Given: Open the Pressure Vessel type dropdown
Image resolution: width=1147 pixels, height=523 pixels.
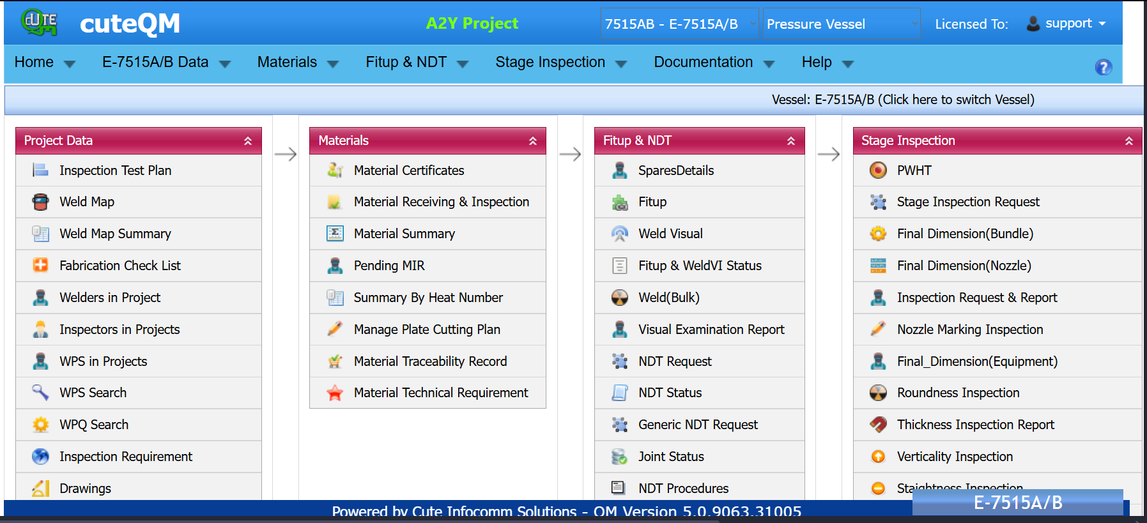Looking at the screenshot, I should tap(841, 24).
